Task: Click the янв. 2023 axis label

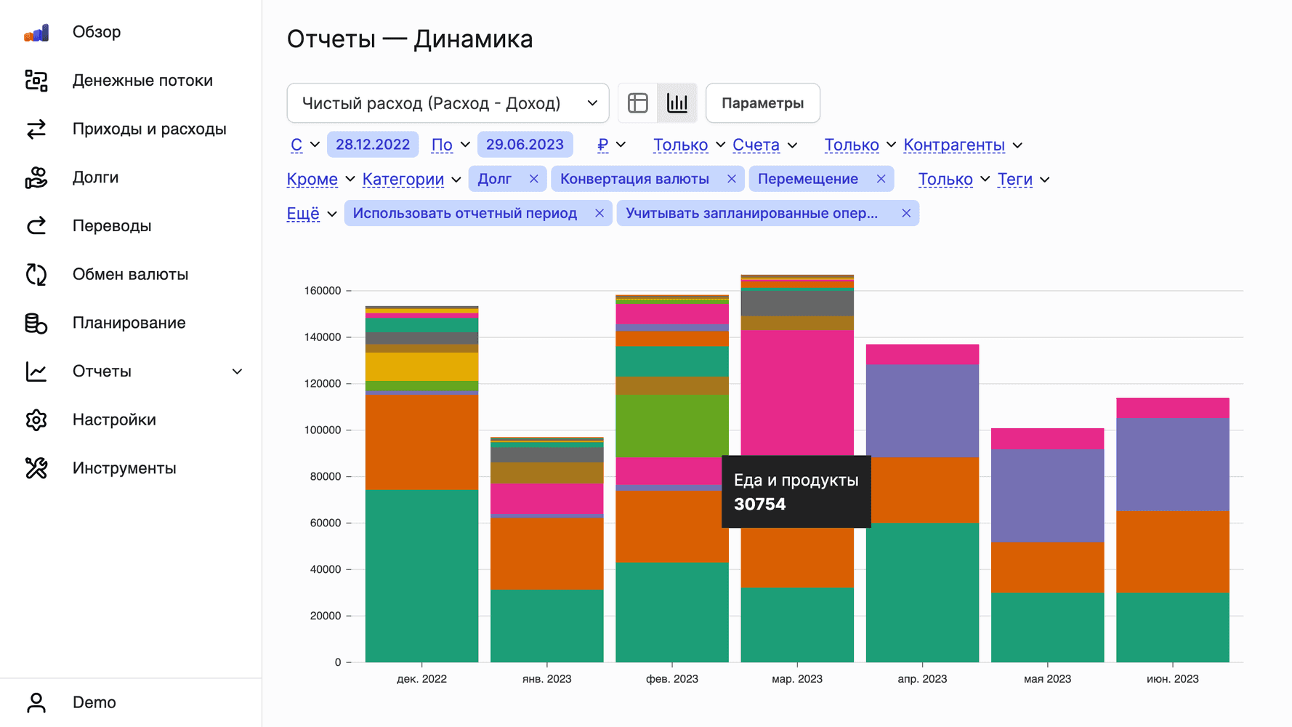Action: click(546, 679)
